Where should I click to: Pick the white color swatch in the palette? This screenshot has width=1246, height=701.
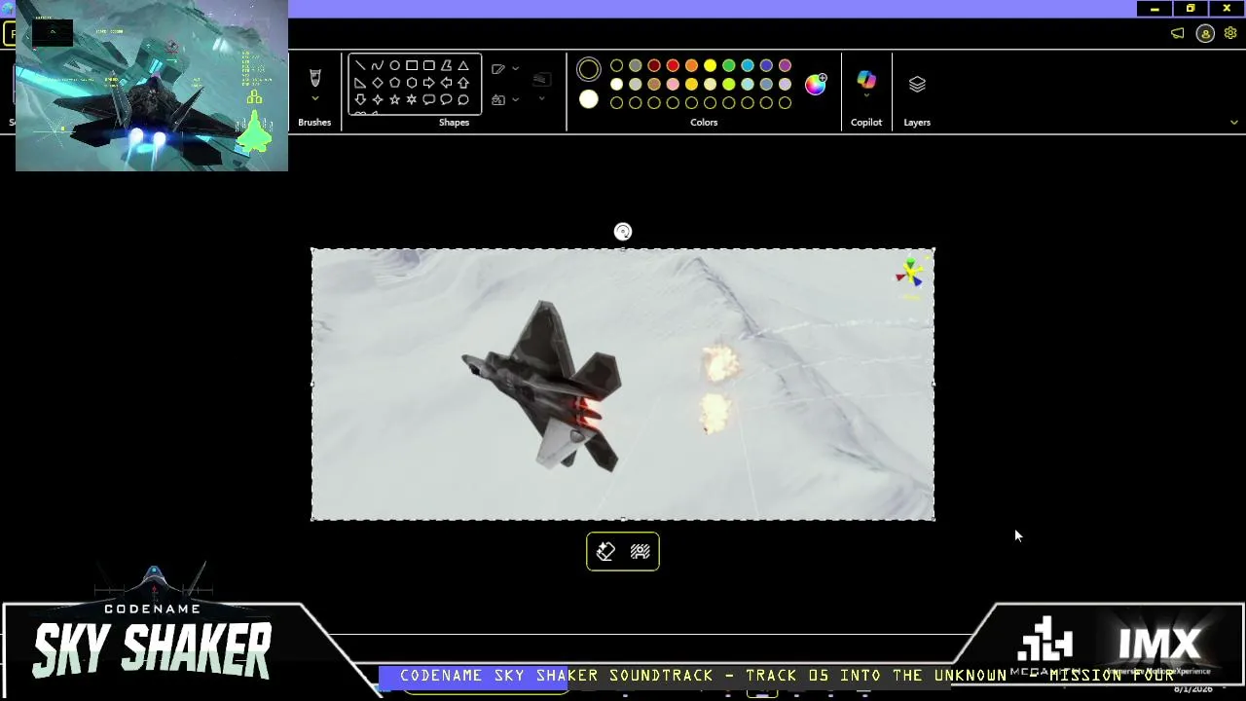pos(617,85)
